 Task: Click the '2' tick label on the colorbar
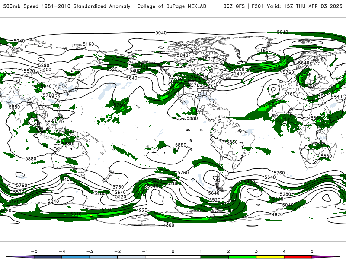[228, 251]
